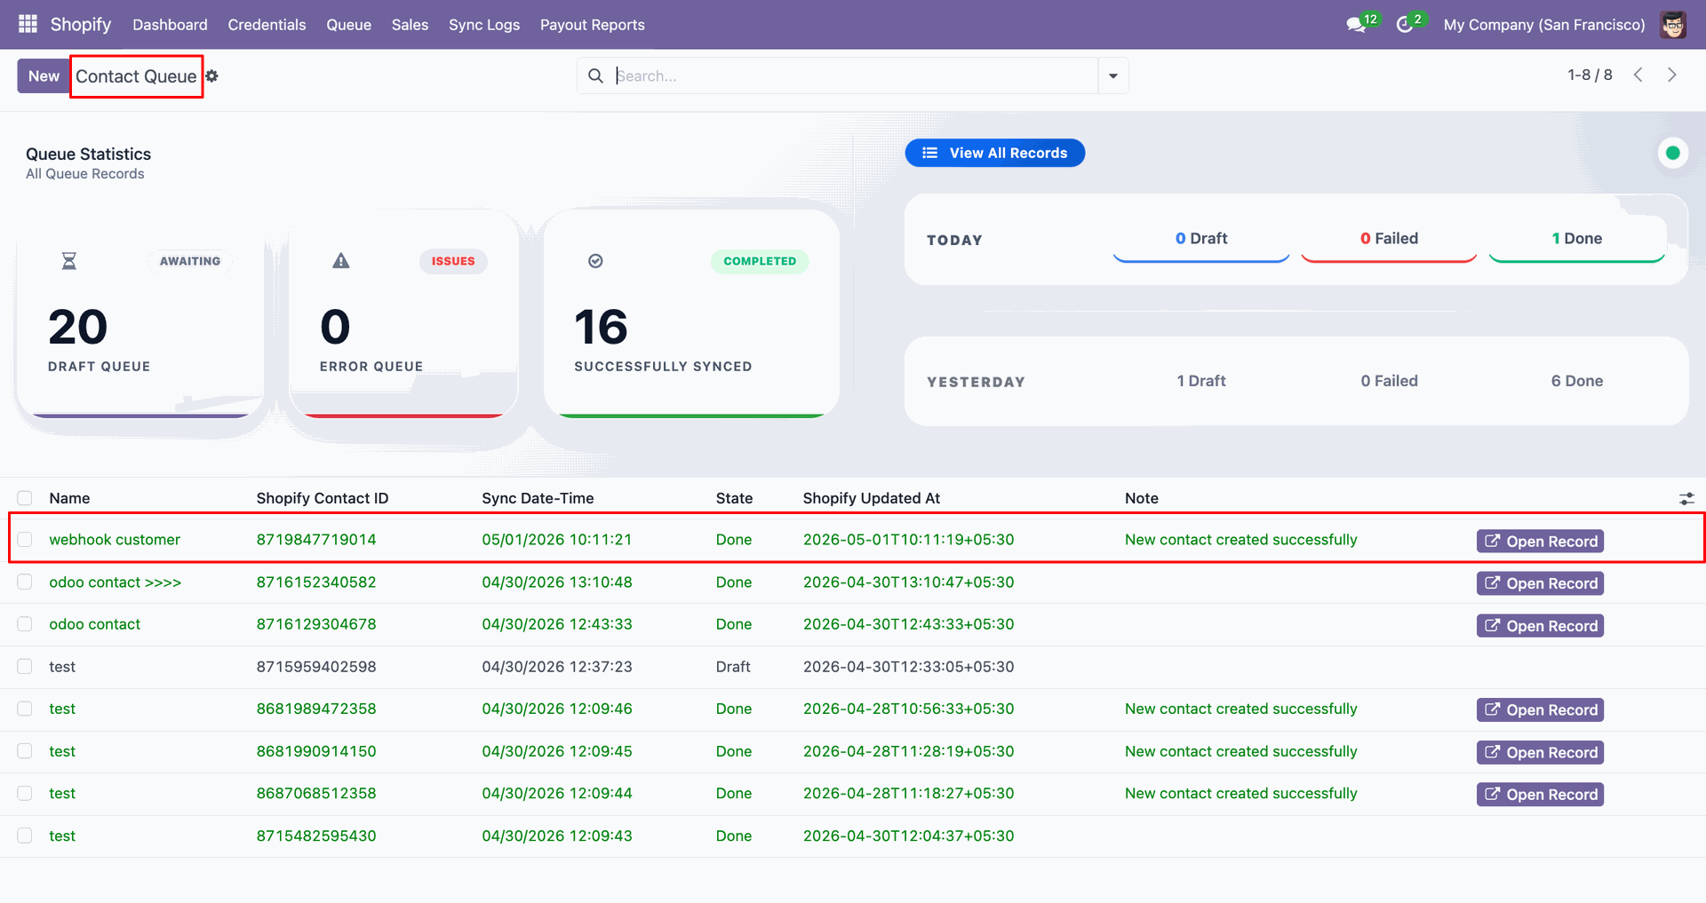Open the settings gear beside Contact Queue
1706x903 pixels.
pyautogui.click(x=211, y=76)
